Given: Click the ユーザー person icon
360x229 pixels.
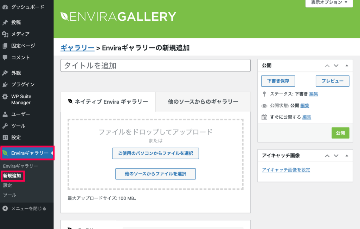Looking at the screenshot, I should [x=5, y=114].
